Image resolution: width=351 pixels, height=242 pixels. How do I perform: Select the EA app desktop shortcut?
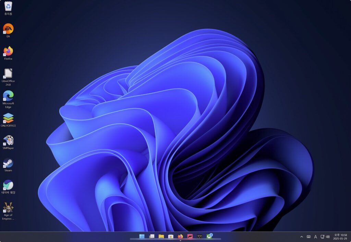[8, 31]
